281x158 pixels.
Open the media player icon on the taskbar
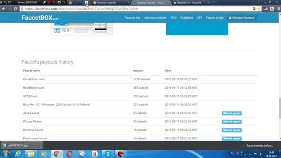click(43, 154)
